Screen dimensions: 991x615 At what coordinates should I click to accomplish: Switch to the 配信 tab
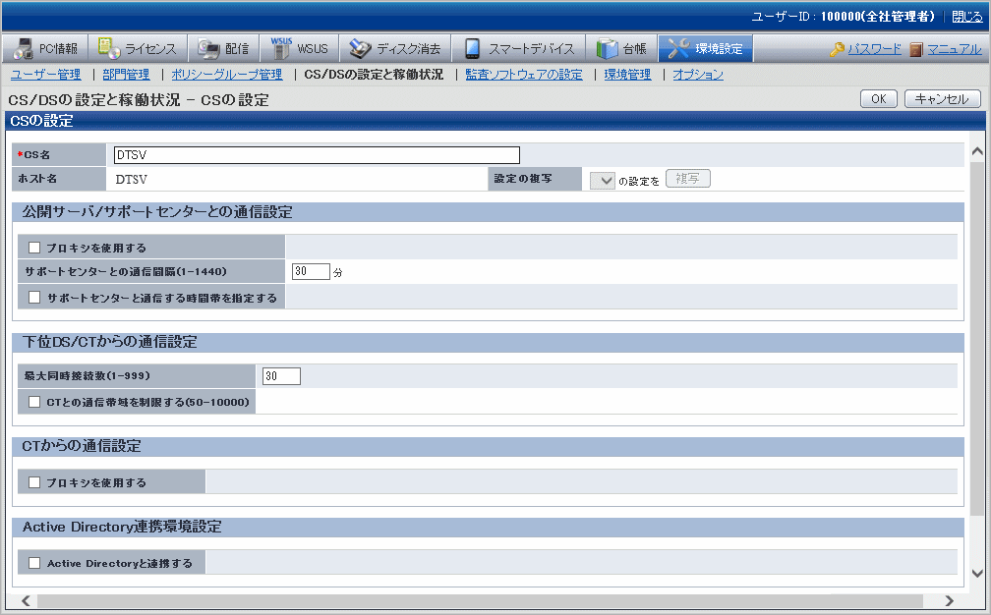(224, 48)
